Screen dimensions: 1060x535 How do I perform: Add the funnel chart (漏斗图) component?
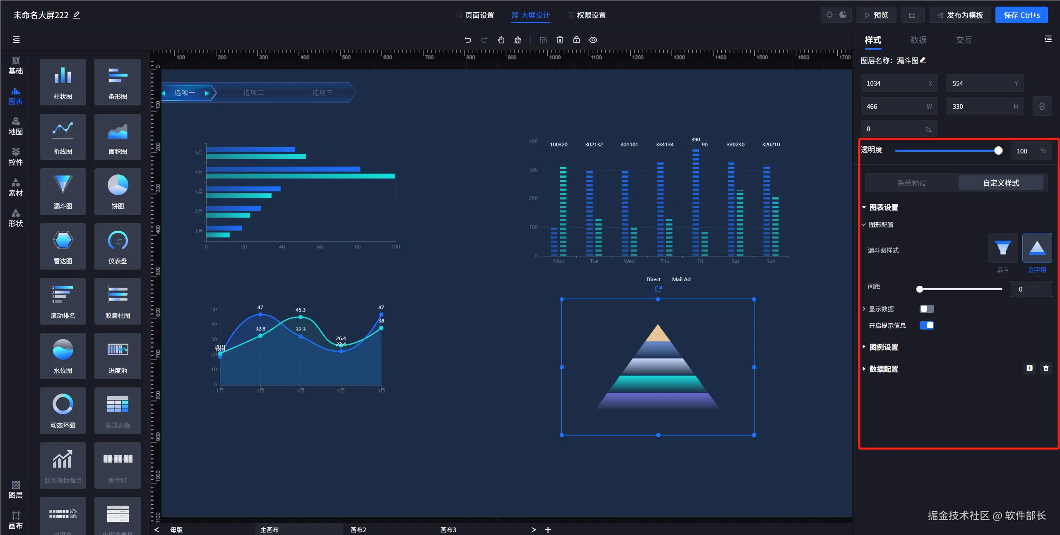(63, 191)
